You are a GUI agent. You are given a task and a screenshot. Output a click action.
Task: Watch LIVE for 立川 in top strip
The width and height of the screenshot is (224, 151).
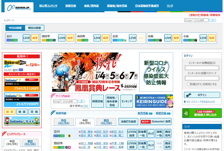pos(27,38)
